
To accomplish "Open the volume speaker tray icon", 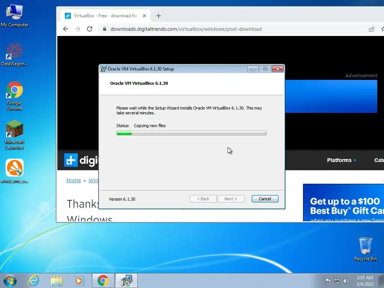I will [x=346, y=281].
